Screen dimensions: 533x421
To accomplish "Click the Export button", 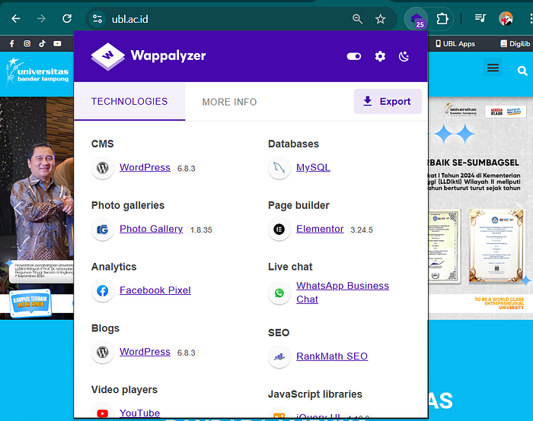I will tap(388, 101).
